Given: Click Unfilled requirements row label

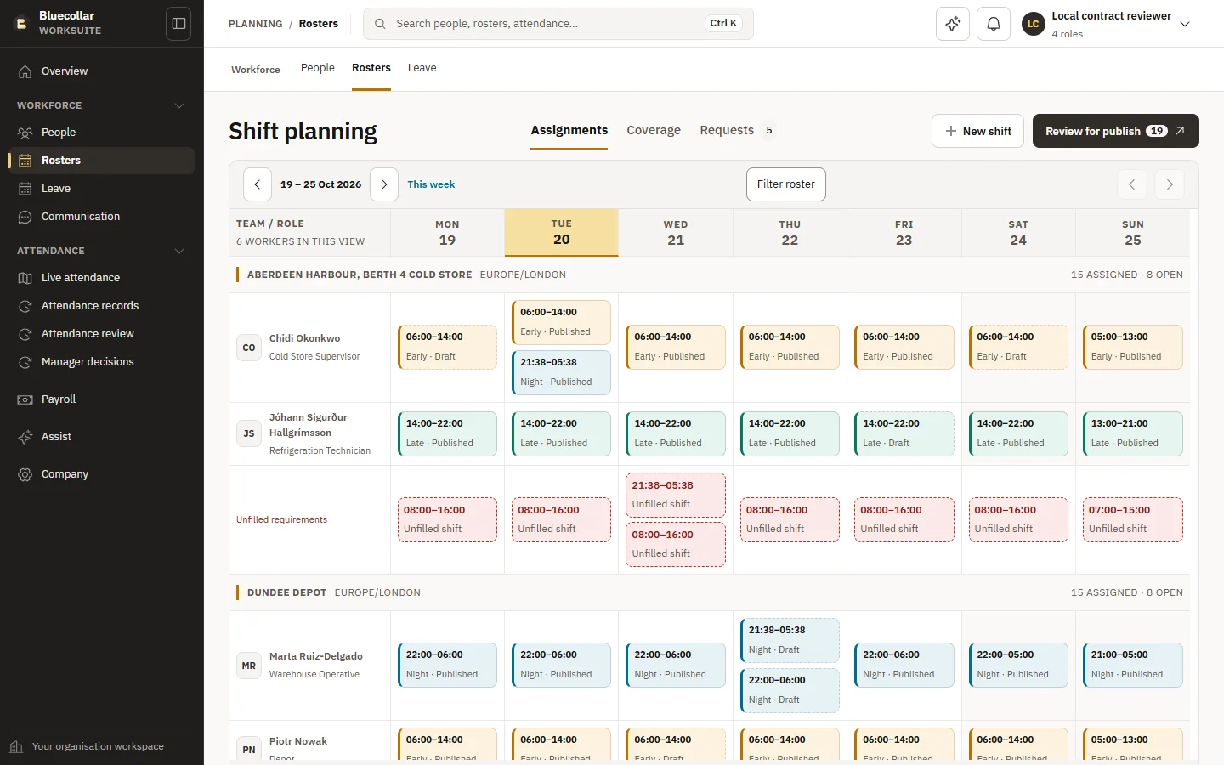Looking at the screenshot, I should coord(281,519).
